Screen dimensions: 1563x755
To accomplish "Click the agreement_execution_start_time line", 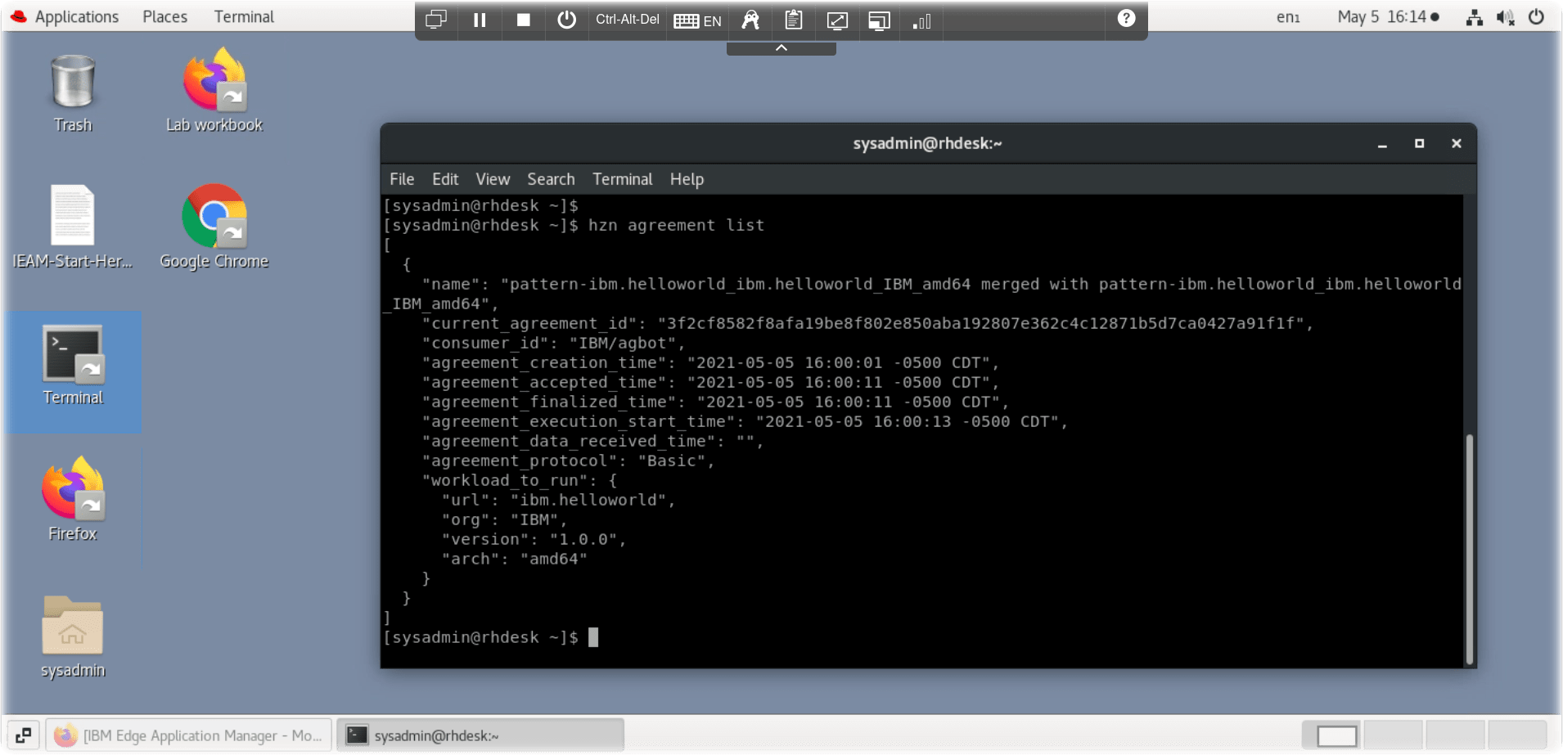I will (x=745, y=421).
